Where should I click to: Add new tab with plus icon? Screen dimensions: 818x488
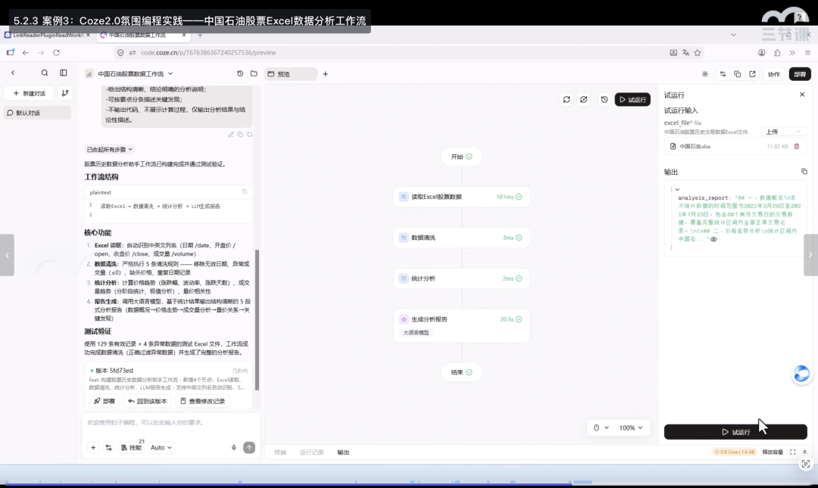(x=326, y=74)
